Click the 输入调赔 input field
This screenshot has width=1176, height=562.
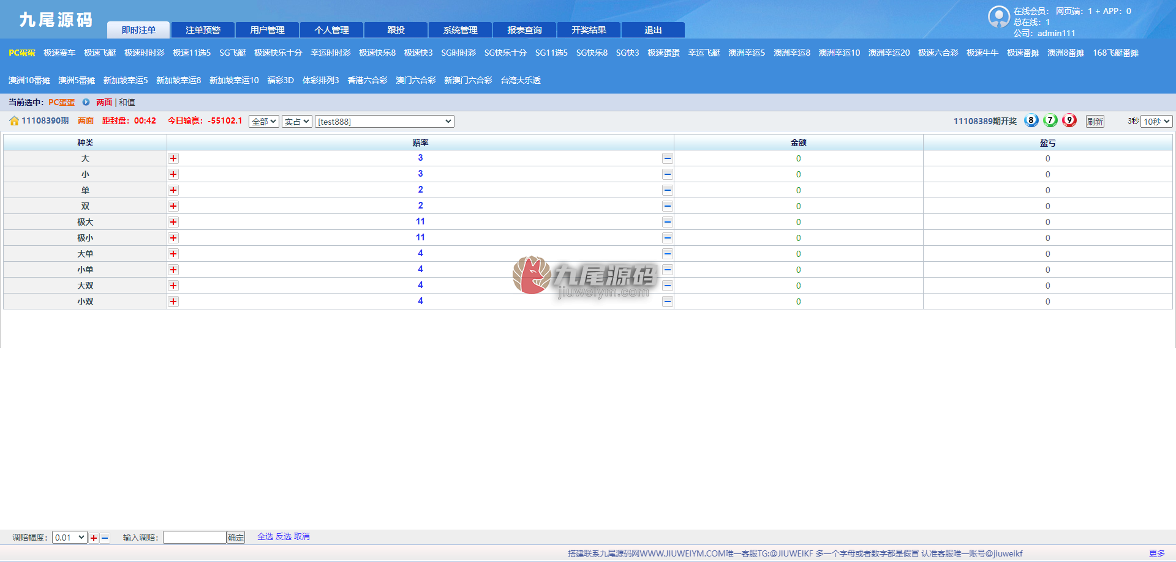(195, 538)
